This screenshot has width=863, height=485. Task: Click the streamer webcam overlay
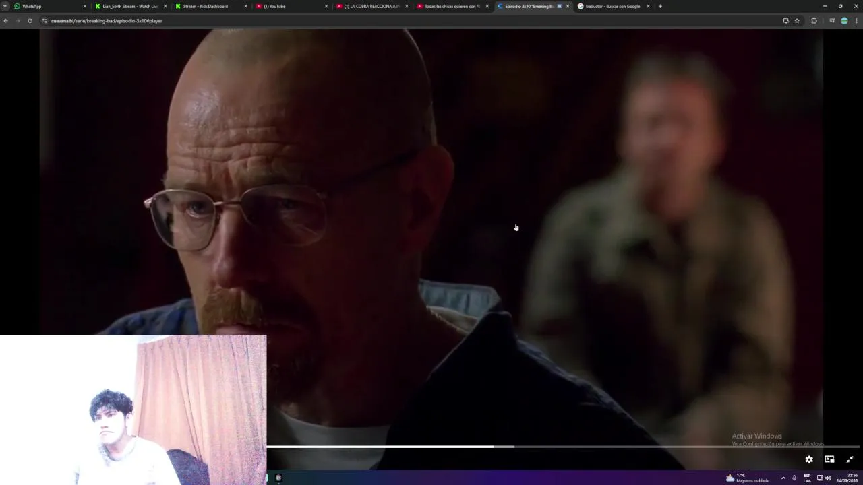click(x=133, y=410)
